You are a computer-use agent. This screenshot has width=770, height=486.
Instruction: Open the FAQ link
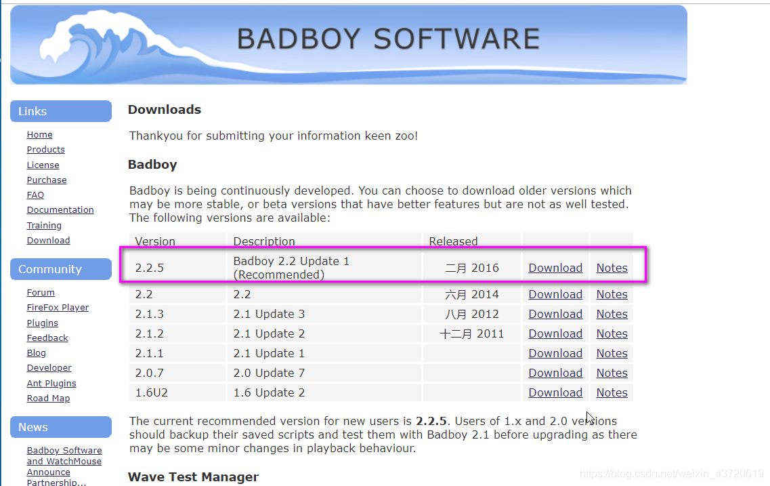(x=35, y=195)
